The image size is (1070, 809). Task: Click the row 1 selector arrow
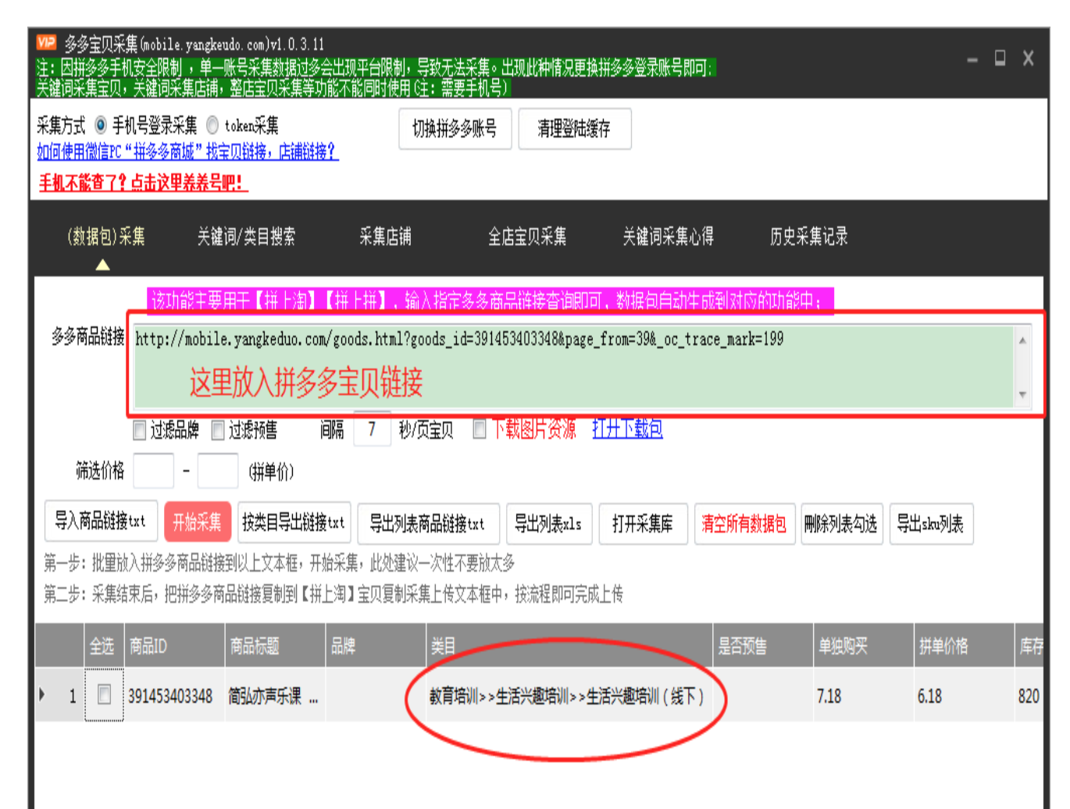click(42, 694)
